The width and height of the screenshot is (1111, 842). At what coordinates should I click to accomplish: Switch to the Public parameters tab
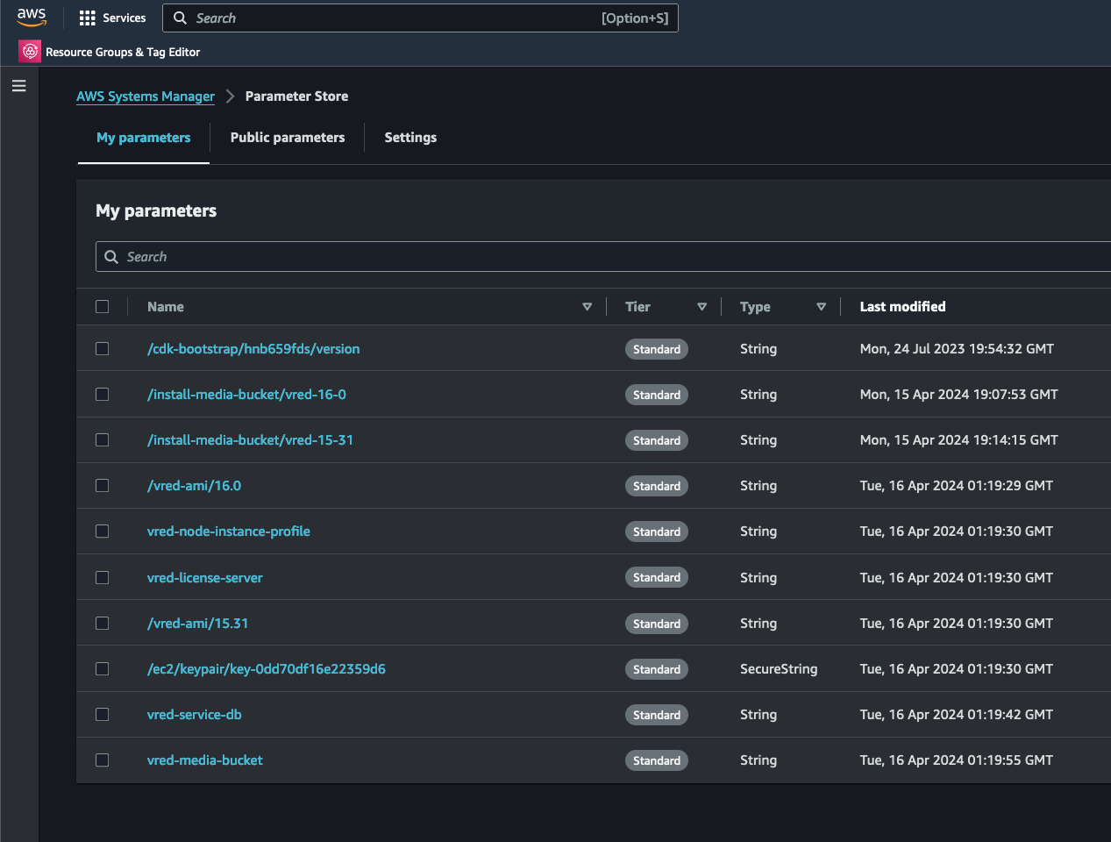point(288,137)
